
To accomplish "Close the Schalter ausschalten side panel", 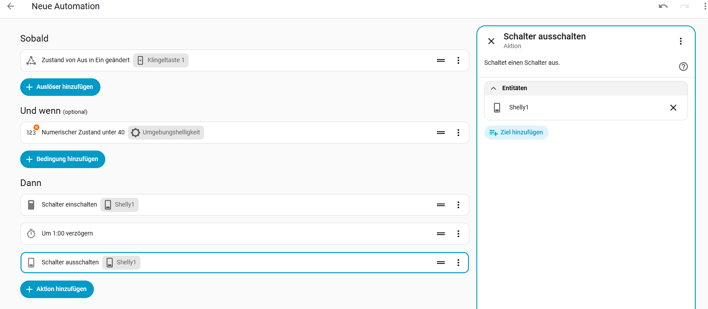I will click(x=491, y=41).
